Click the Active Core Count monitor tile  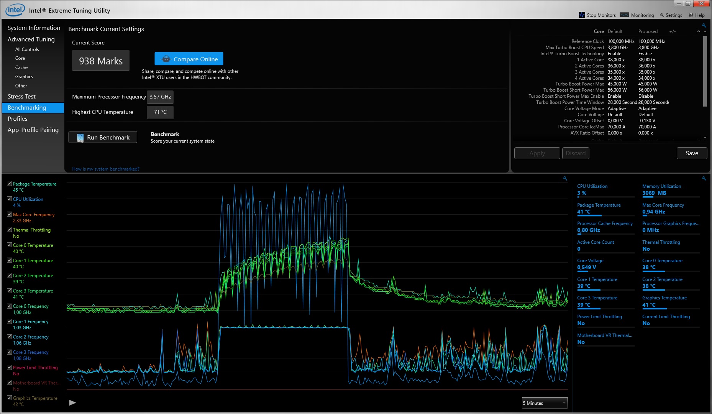605,246
